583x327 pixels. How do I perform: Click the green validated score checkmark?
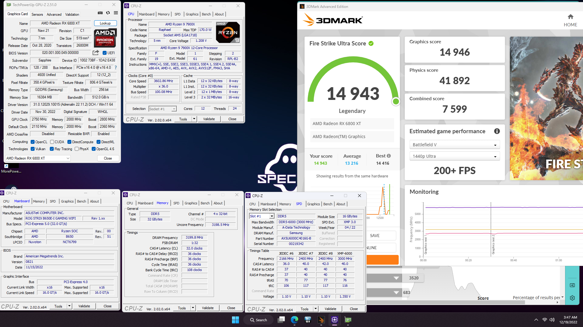pos(371,44)
